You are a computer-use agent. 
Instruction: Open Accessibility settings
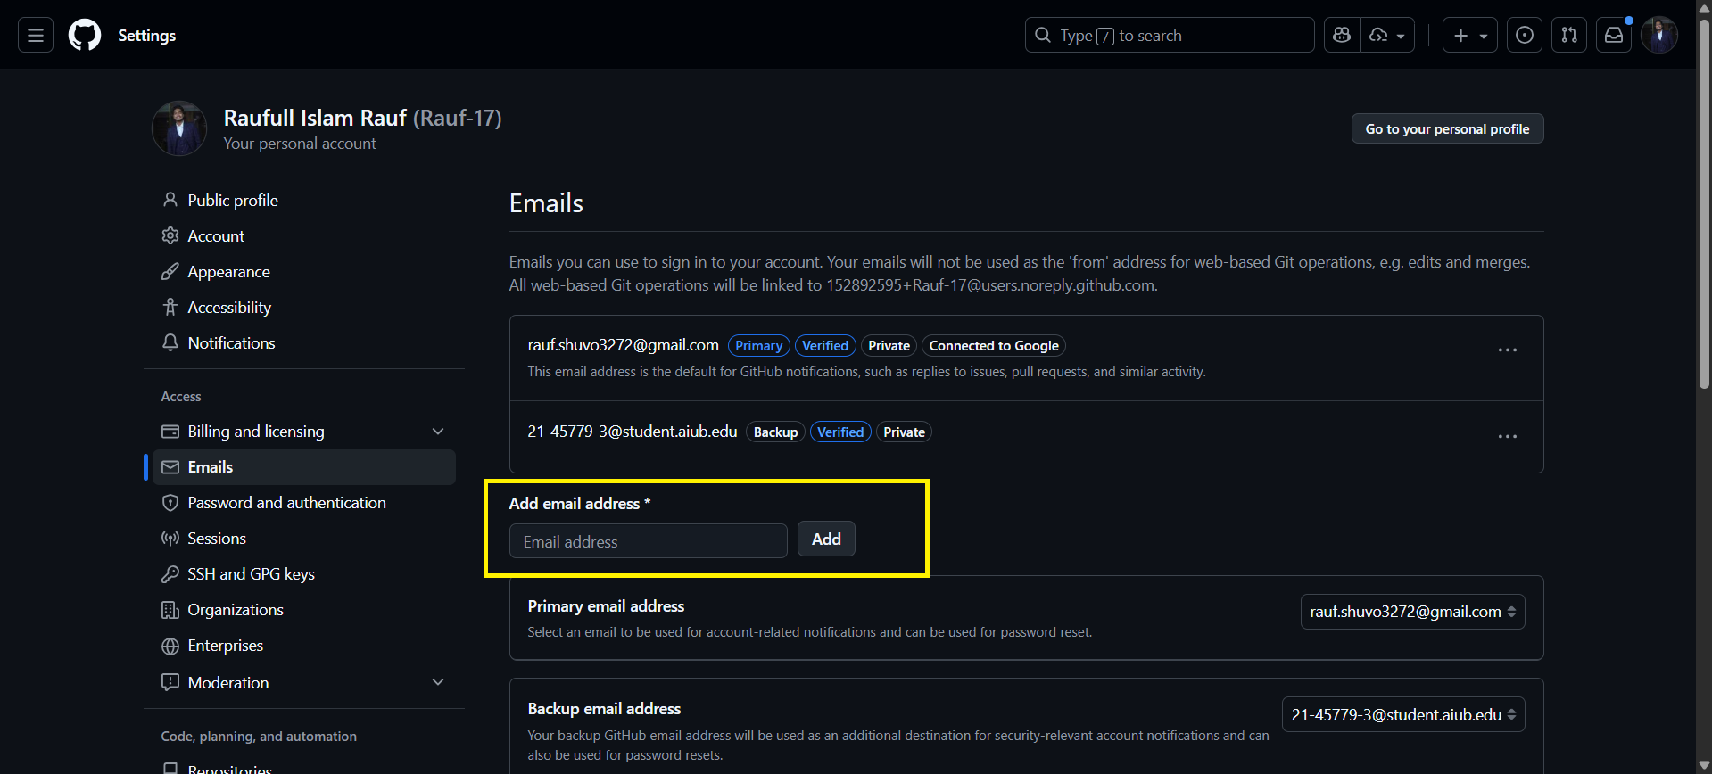[x=303, y=308]
